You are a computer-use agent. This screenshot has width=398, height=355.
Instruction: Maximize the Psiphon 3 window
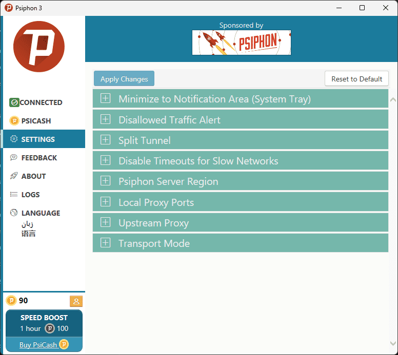coord(362,8)
